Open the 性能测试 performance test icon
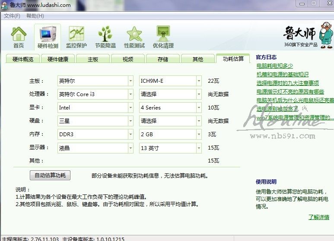 click(134, 37)
